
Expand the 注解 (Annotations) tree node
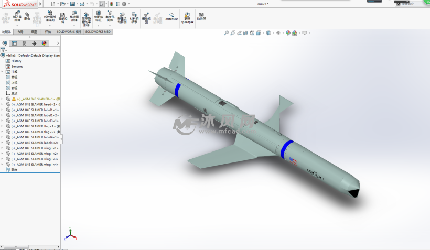2,72
